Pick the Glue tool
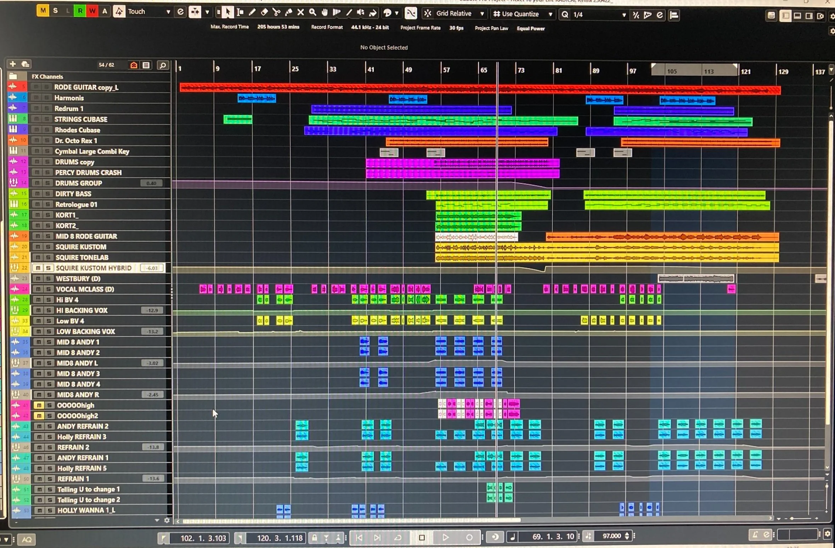Image resolution: width=835 pixels, height=548 pixels. coord(289,13)
